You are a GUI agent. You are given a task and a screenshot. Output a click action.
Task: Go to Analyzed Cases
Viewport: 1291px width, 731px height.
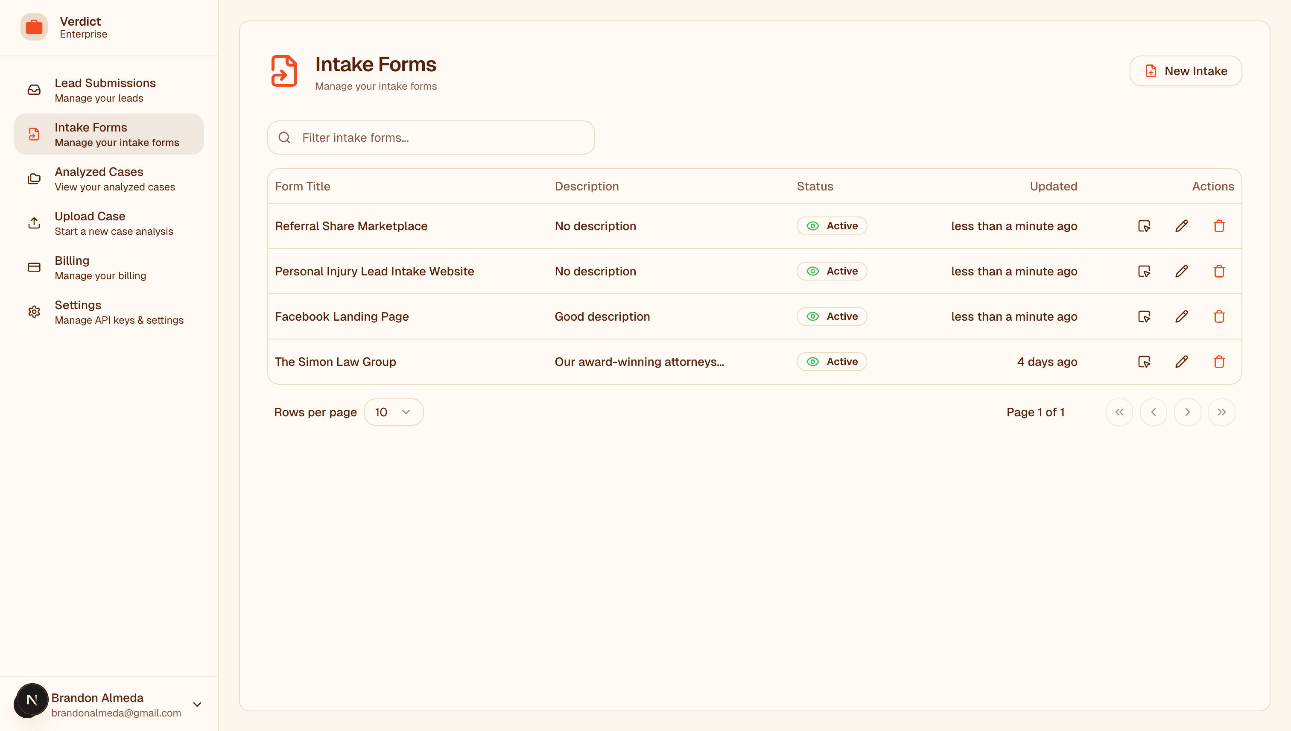tap(109, 179)
